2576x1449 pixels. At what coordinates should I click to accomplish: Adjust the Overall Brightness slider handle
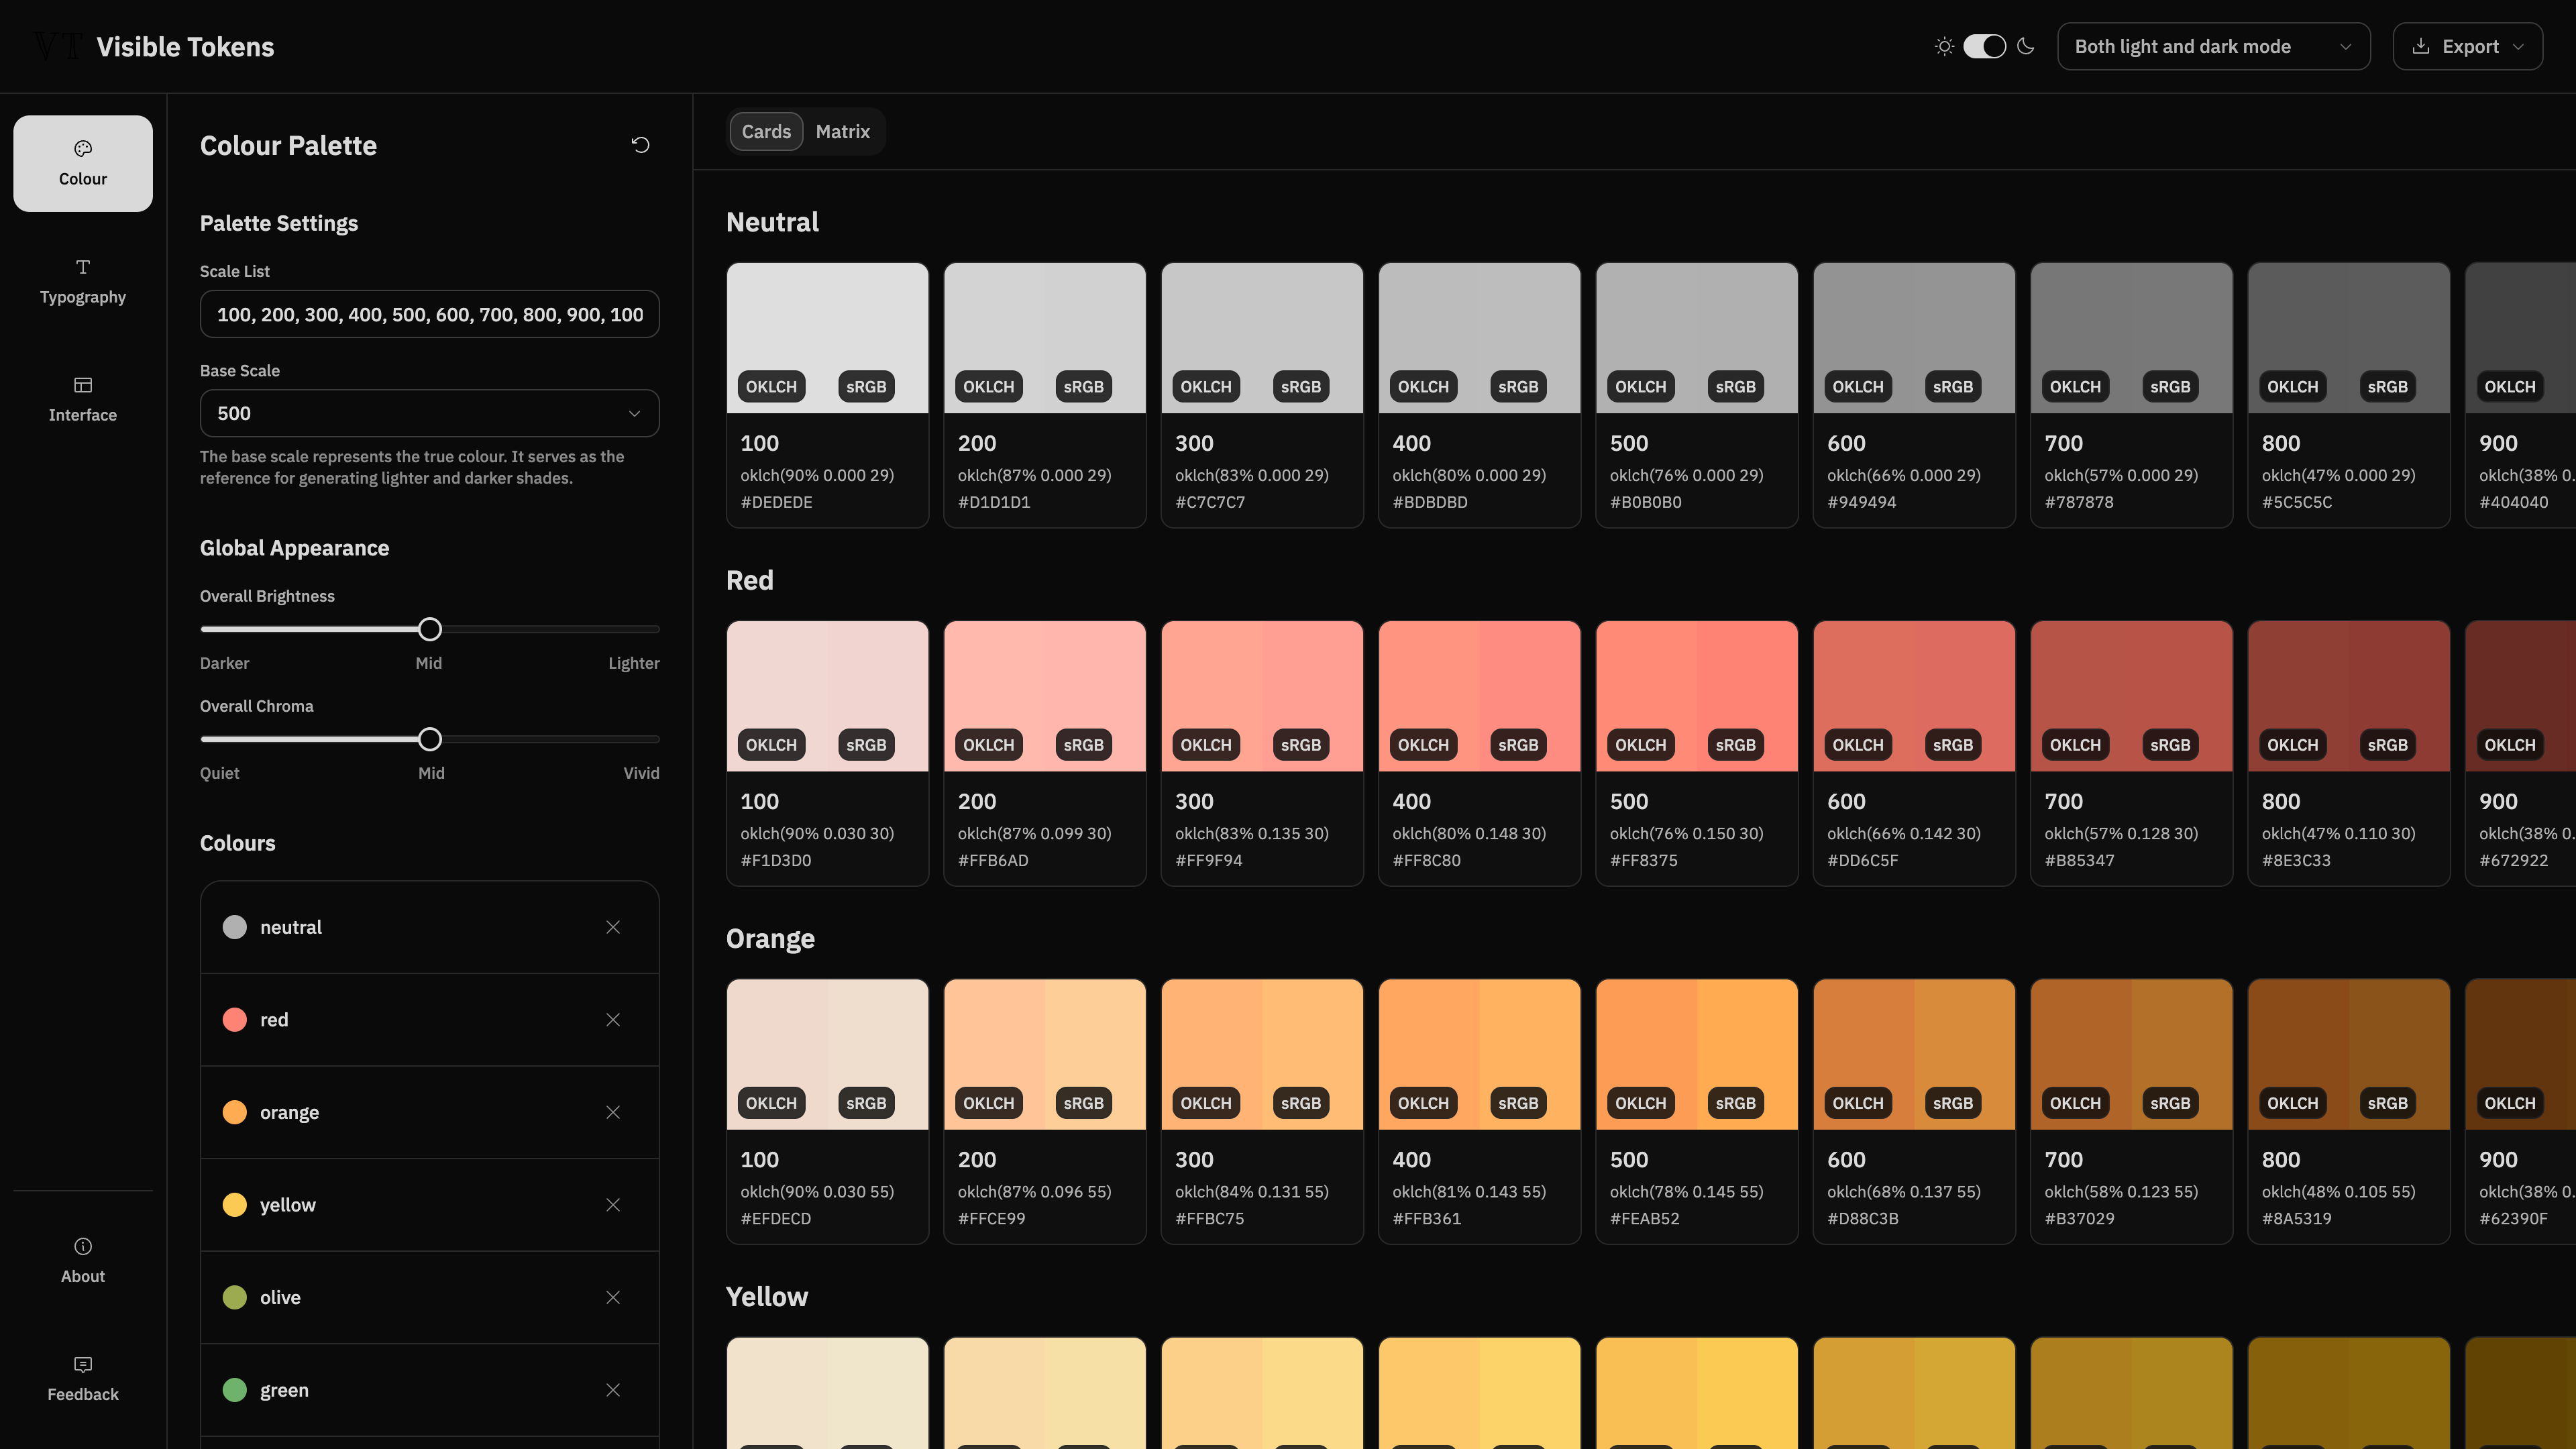point(429,629)
